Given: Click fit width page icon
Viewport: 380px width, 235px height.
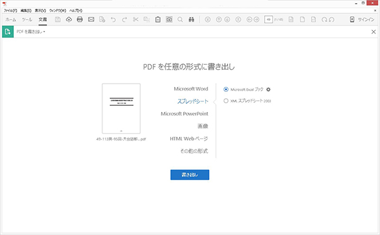Looking at the screenshot, I should tap(313, 20).
